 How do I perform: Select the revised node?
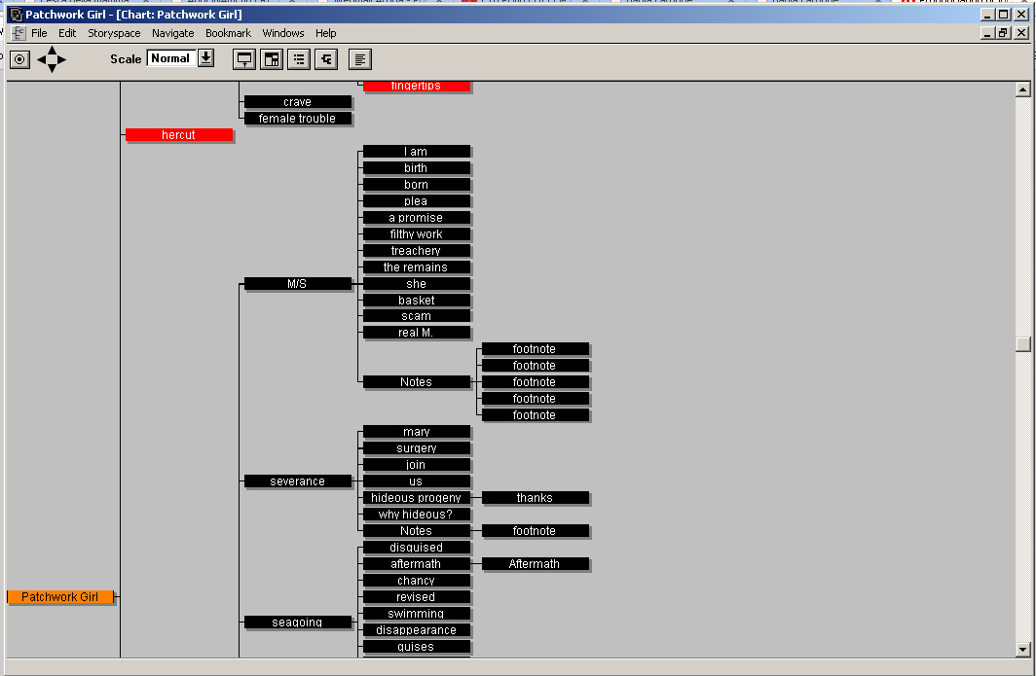point(417,597)
